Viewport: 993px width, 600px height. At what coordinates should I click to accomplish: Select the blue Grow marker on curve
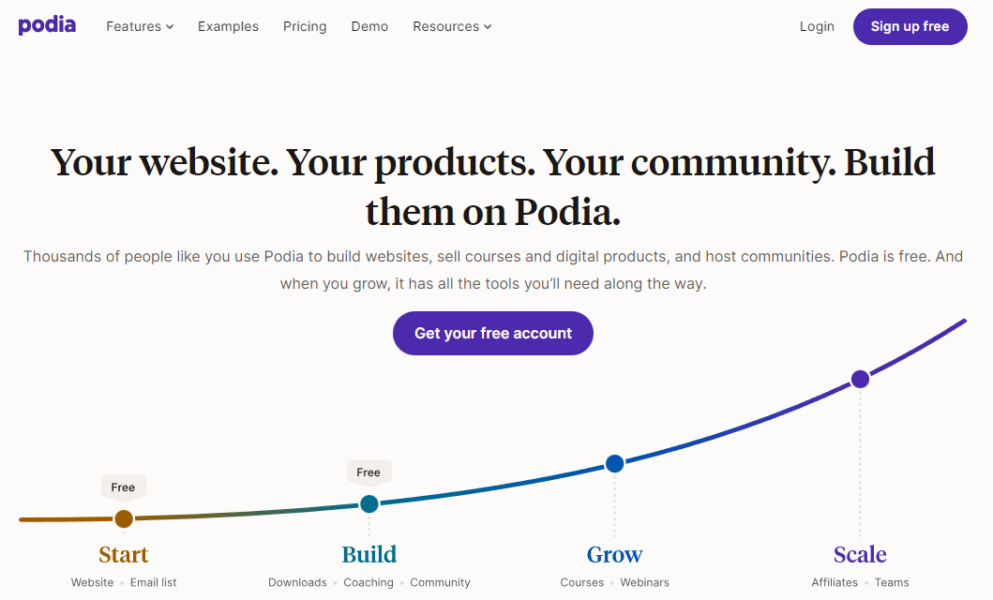coord(615,463)
